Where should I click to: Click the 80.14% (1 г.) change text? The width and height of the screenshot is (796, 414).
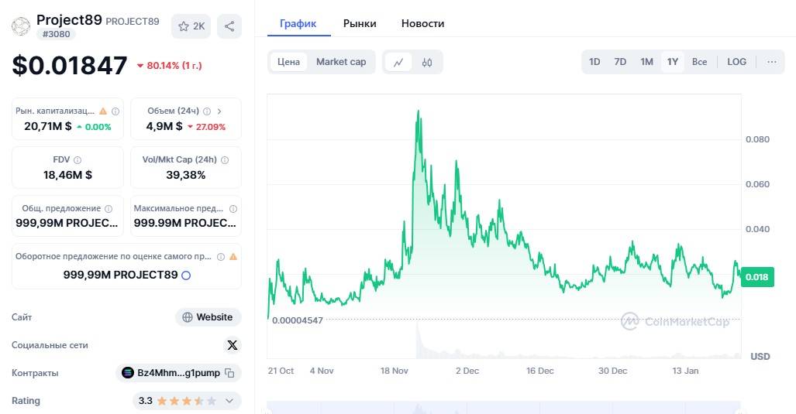tap(174, 65)
